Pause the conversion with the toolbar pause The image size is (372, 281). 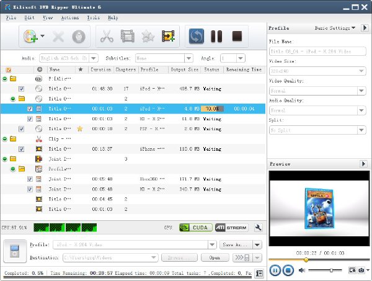(x=216, y=37)
